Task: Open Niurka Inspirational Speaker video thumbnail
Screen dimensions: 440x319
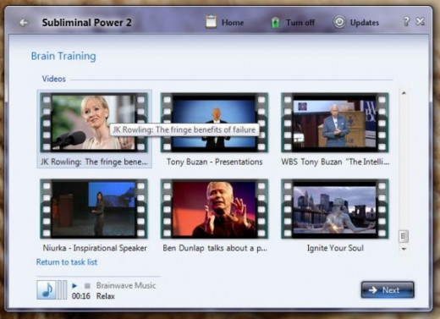Action: click(94, 209)
